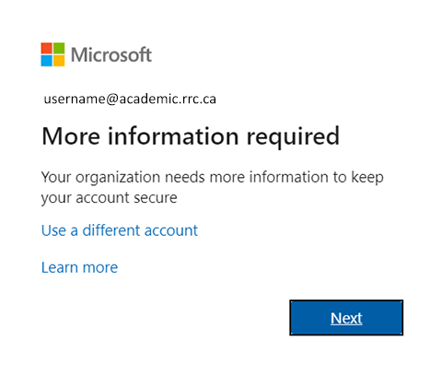Screen dimensions: 442x376
Task: Click the yellow square of Microsoft logo
Action: [x=59, y=61]
